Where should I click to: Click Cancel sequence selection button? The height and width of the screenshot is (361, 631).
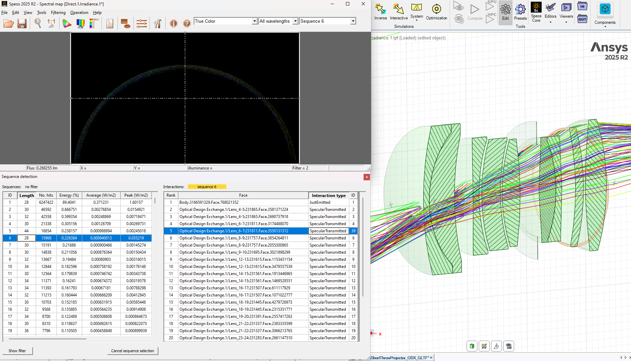click(133, 351)
